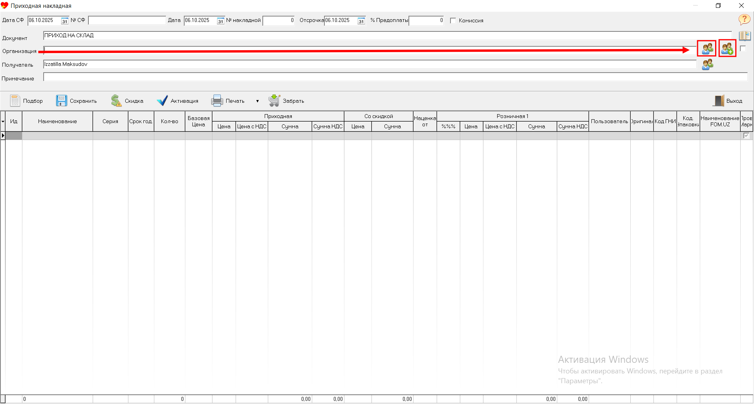Focus the № СФ input field

point(127,20)
